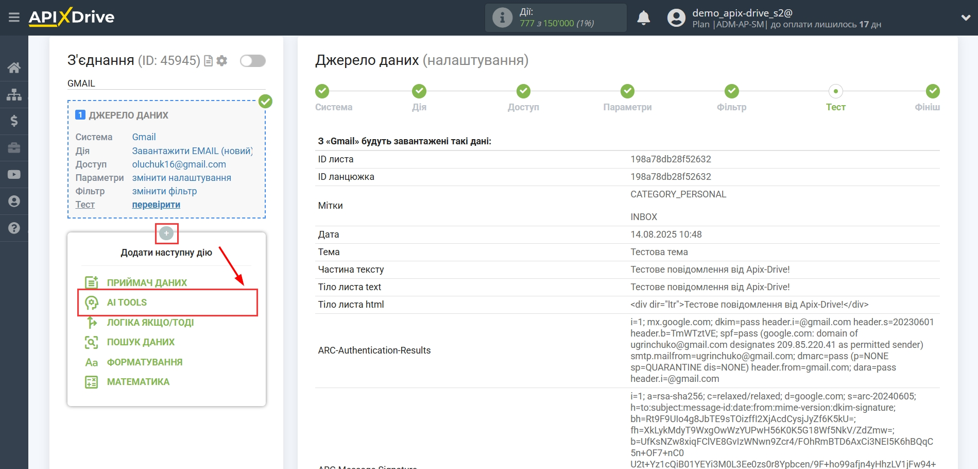
Task: Click the ApiX-Drive logo
Action: [72, 17]
